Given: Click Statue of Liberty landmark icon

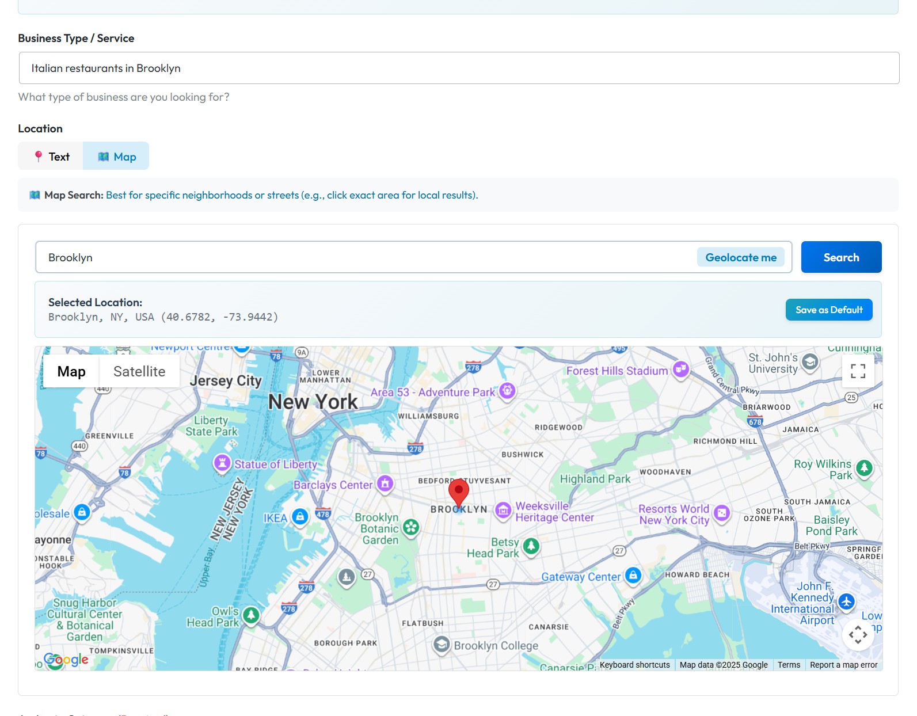Looking at the screenshot, I should point(222,463).
